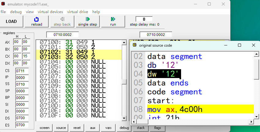Click the source button
Screen dimensions: 260x132
click(x=61, y=128)
